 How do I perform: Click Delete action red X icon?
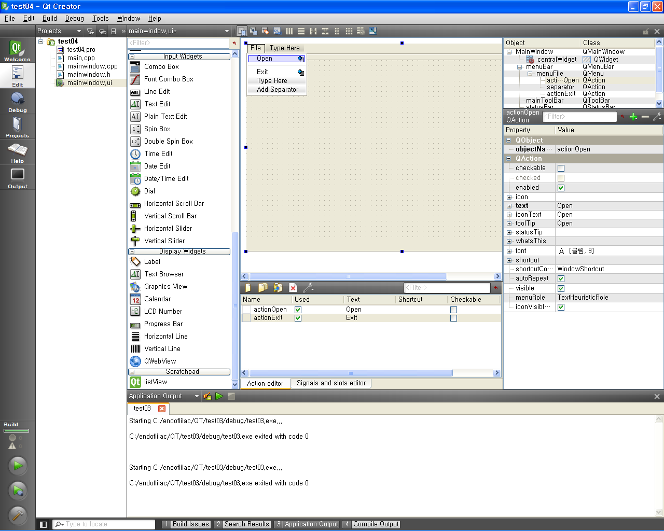tap(293, 288)
